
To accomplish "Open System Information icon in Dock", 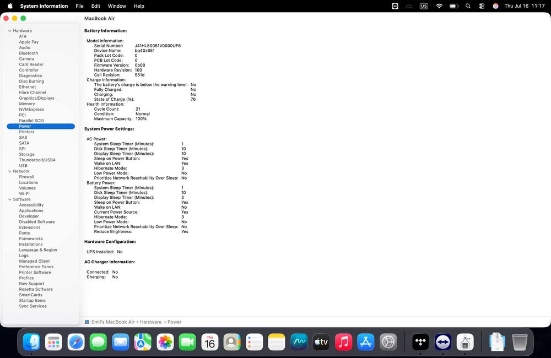I will coord(465,342).
